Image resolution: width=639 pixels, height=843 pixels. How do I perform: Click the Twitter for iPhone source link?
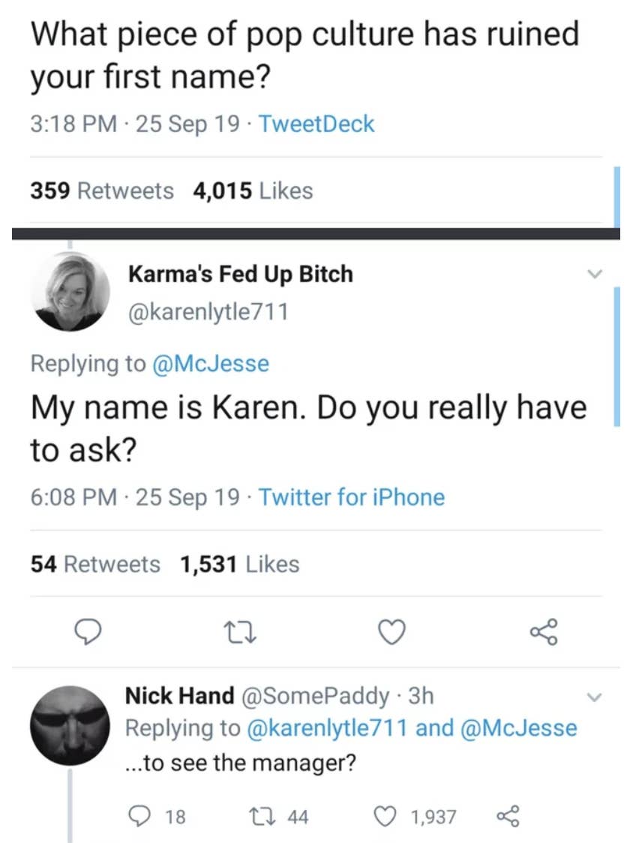(352, 496)
